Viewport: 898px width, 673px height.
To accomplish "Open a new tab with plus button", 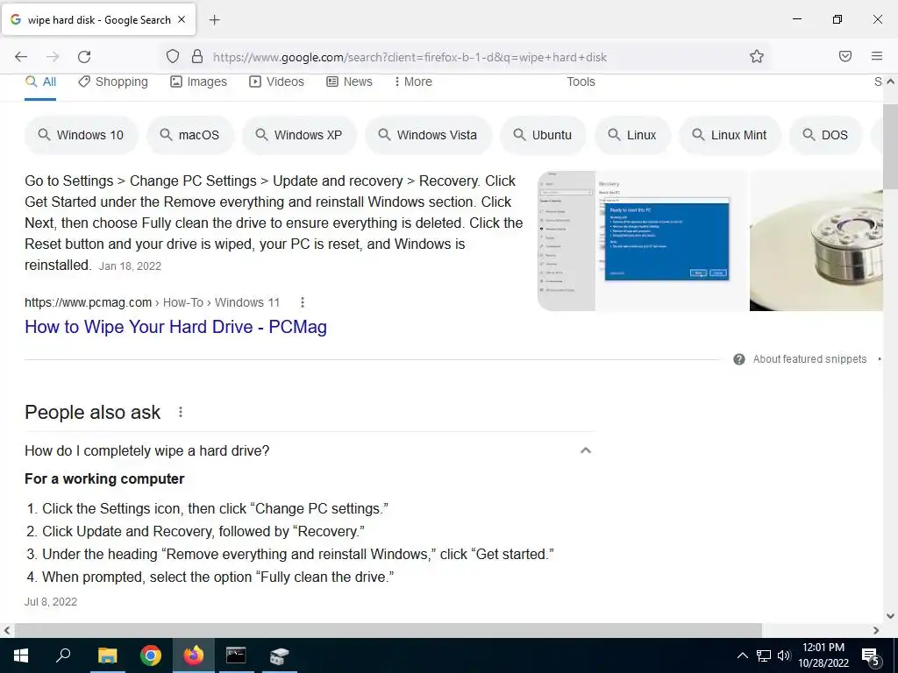I will [x=214, y=20].
